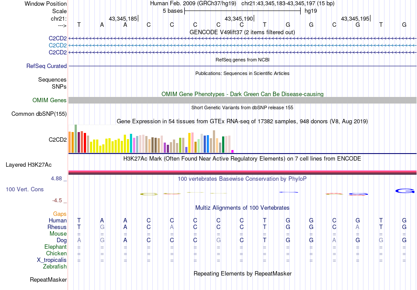
Task: Click '100 vertebrates Basewise Conservation by PhyloP' title
Action: point(242,179)
